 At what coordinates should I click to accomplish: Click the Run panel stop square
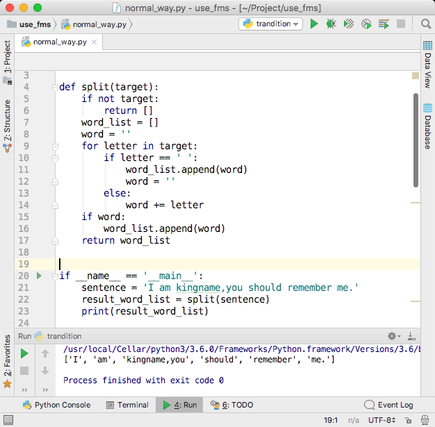(24, 371)
